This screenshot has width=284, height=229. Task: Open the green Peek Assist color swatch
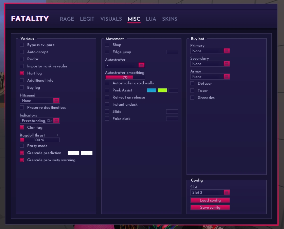(162, 90)
